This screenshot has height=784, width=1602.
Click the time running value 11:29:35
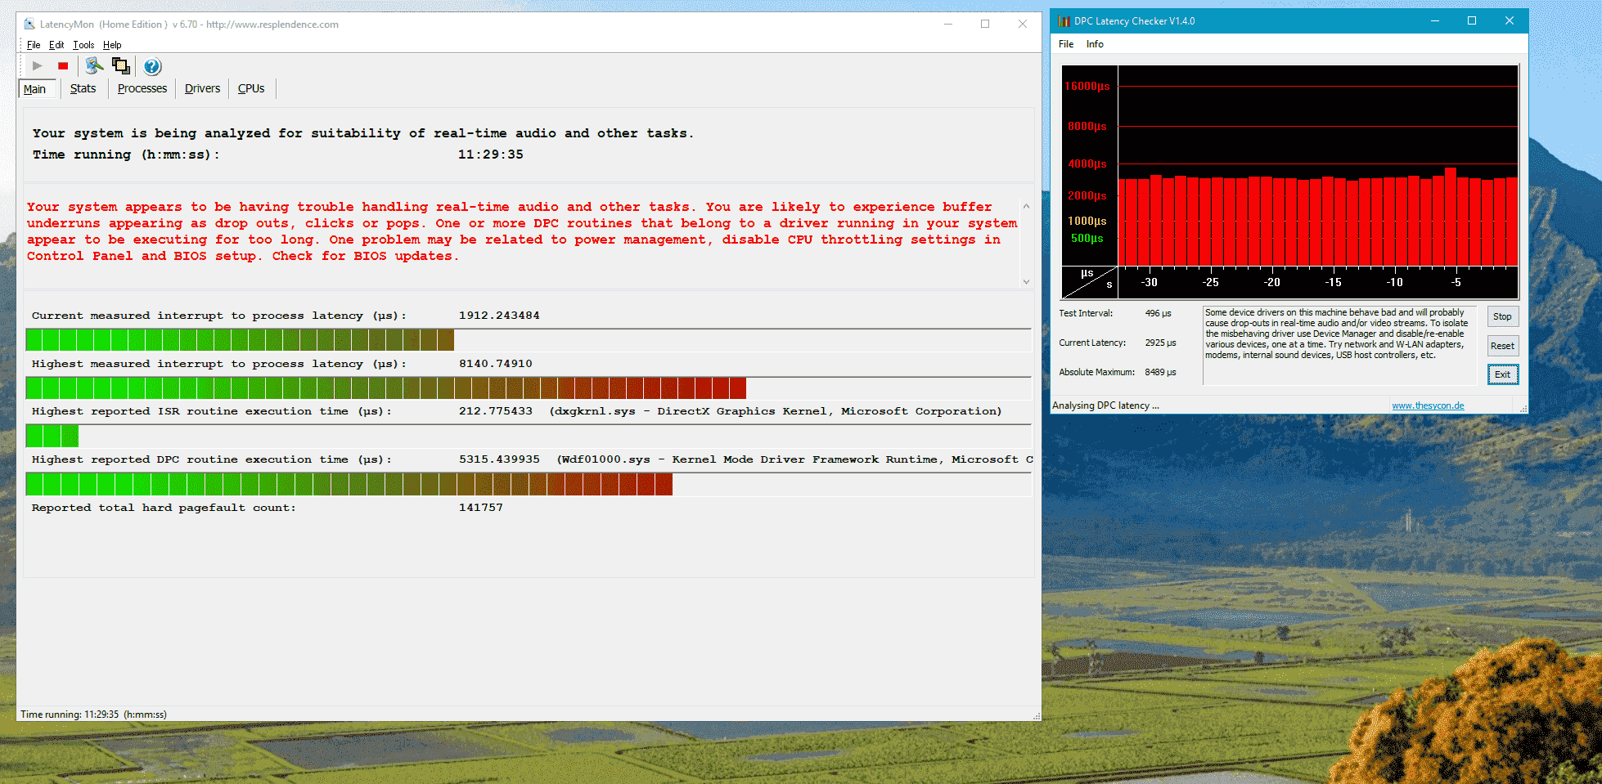[490, 155]
